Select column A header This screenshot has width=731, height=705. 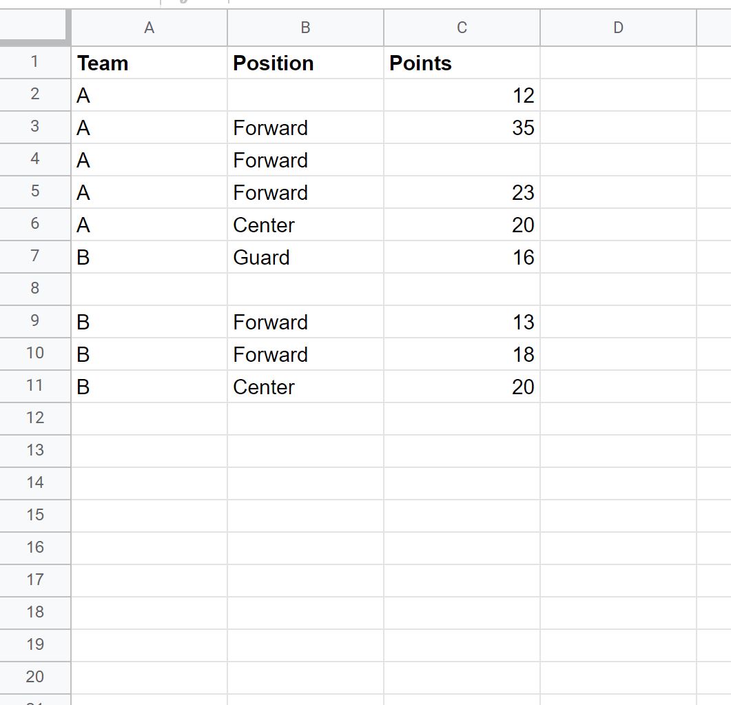pyautogui.click(x=150, y=28)
